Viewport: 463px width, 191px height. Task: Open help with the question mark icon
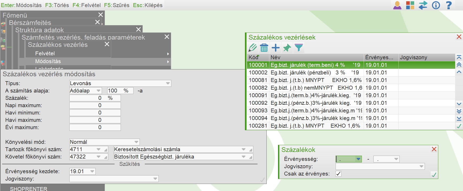[x=449, y=5]
